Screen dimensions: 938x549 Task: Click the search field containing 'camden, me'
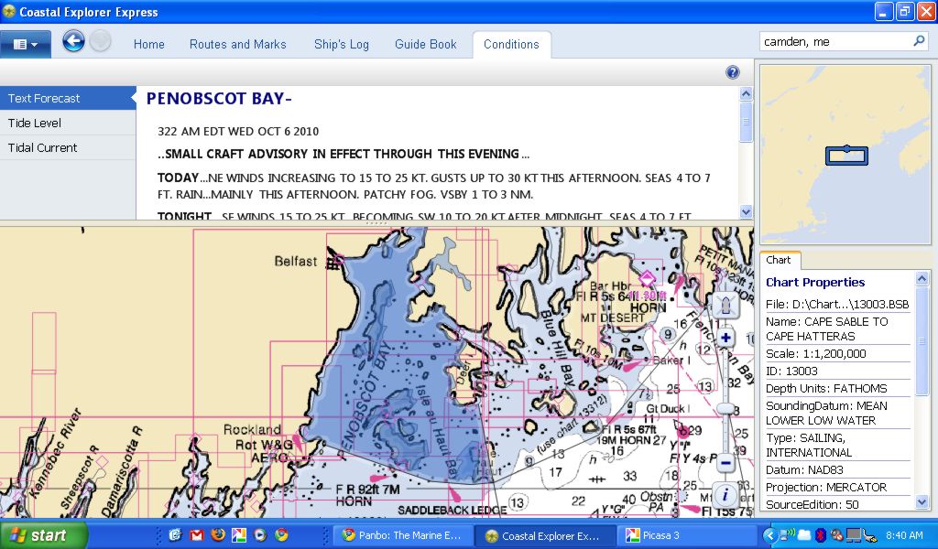pos(835,42)
